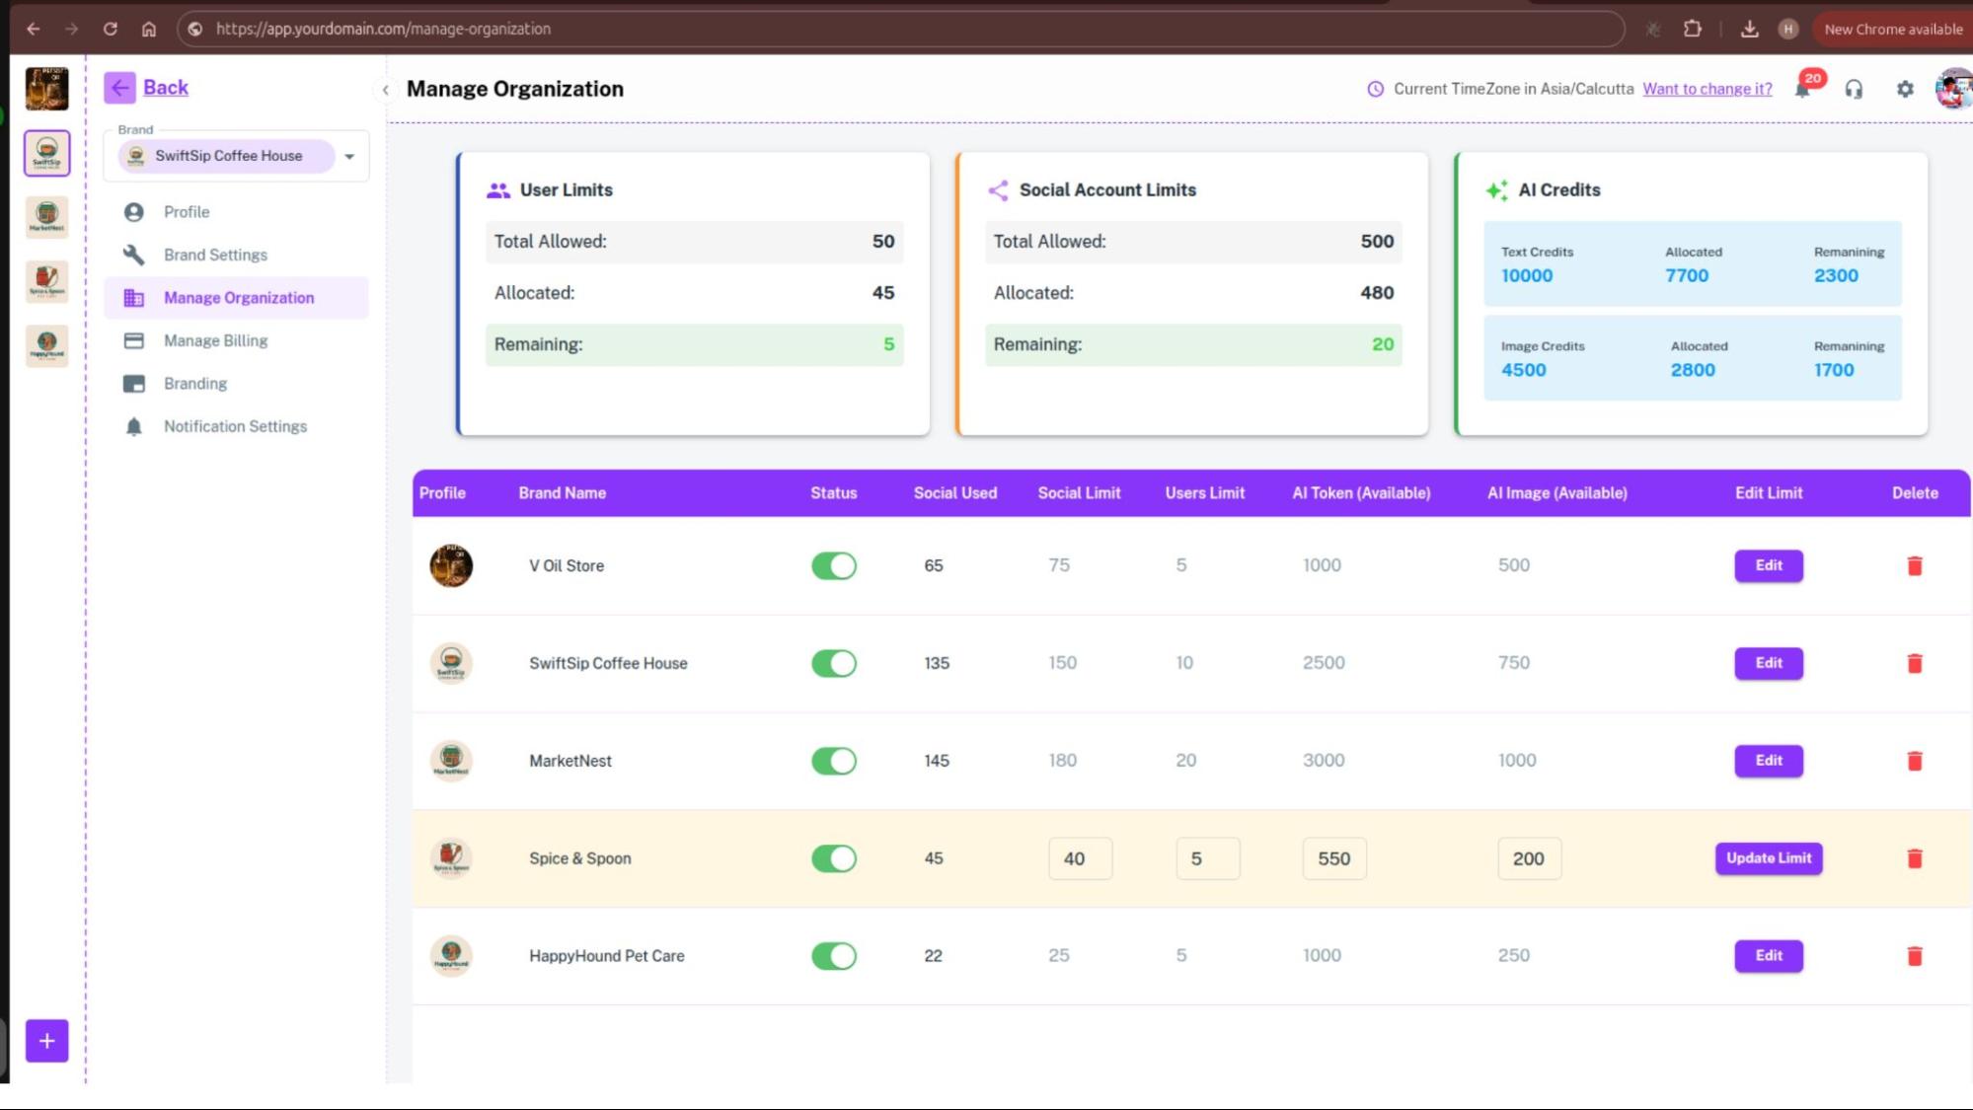This screenshot has width=1973, height=1110.
Task: Click the 'Want to change it?' link
Action: tap(1707, 89)
